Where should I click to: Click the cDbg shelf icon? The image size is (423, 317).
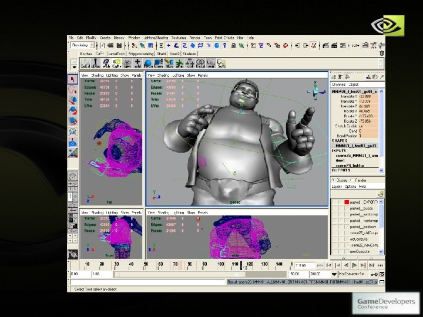[x=96, y=63]
